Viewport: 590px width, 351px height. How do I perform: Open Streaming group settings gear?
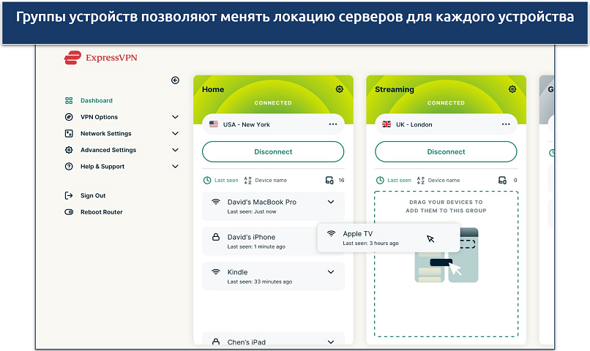(512, 89)
